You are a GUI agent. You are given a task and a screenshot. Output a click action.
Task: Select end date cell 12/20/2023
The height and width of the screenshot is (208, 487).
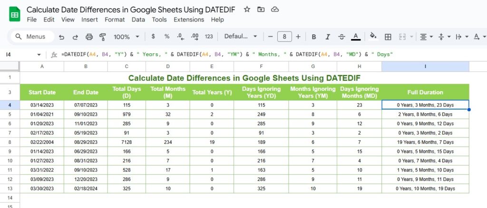pos(86,179)
